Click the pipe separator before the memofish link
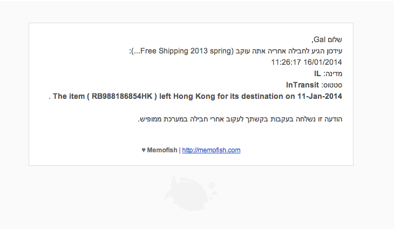The height and width of the screenshot is (229, 394). [x=179, y=150]
